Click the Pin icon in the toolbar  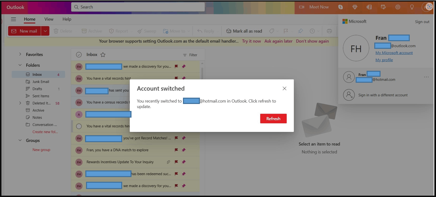tap(301, 31)
